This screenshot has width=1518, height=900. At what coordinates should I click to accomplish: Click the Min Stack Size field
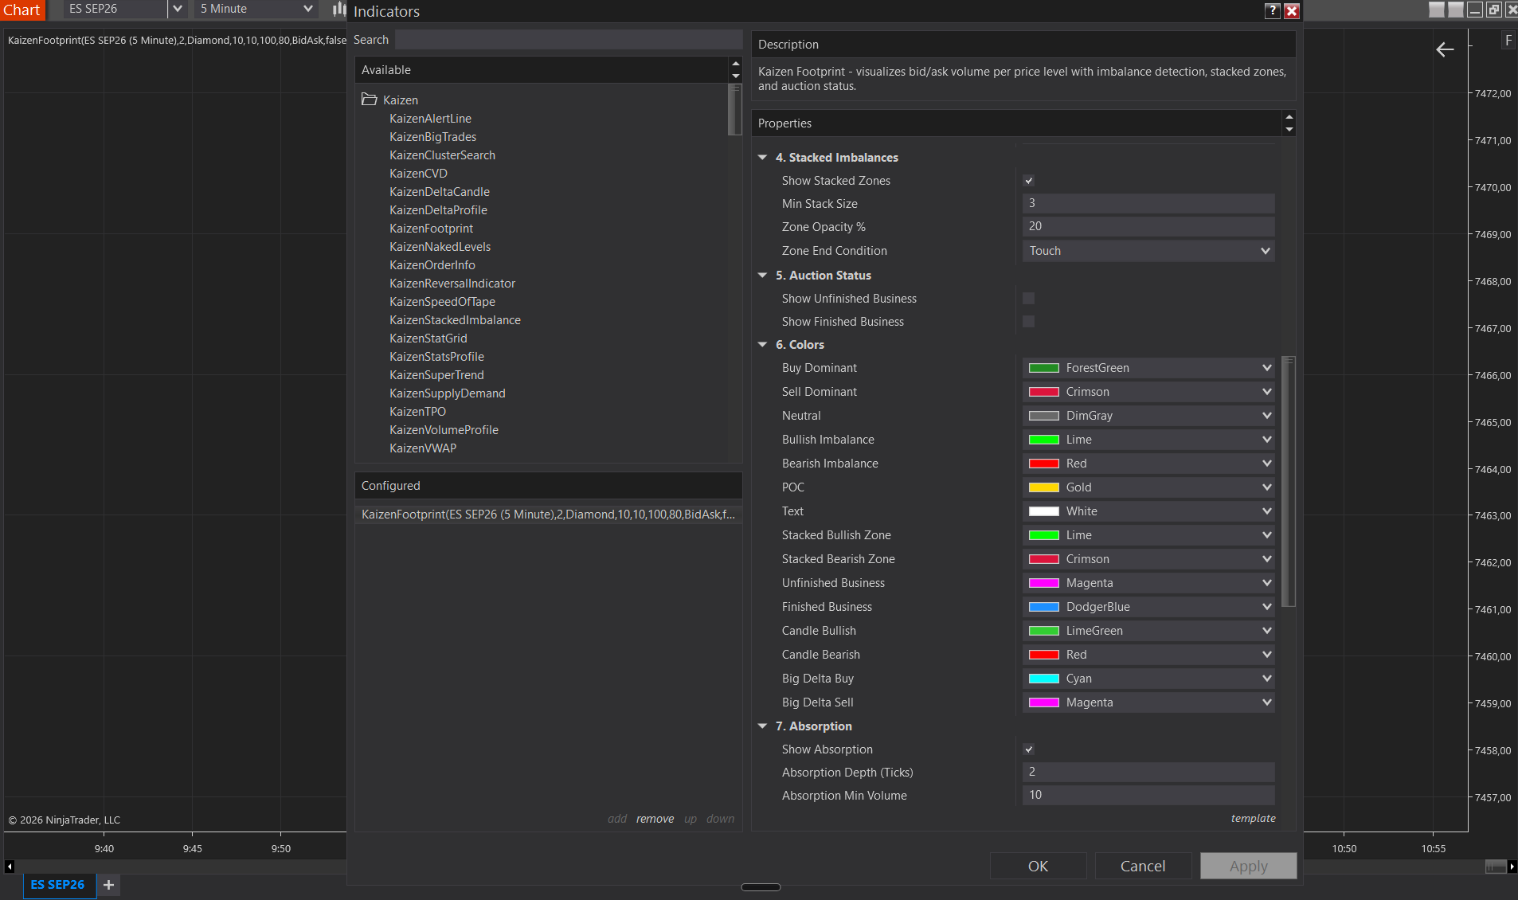click(1148, 204)
